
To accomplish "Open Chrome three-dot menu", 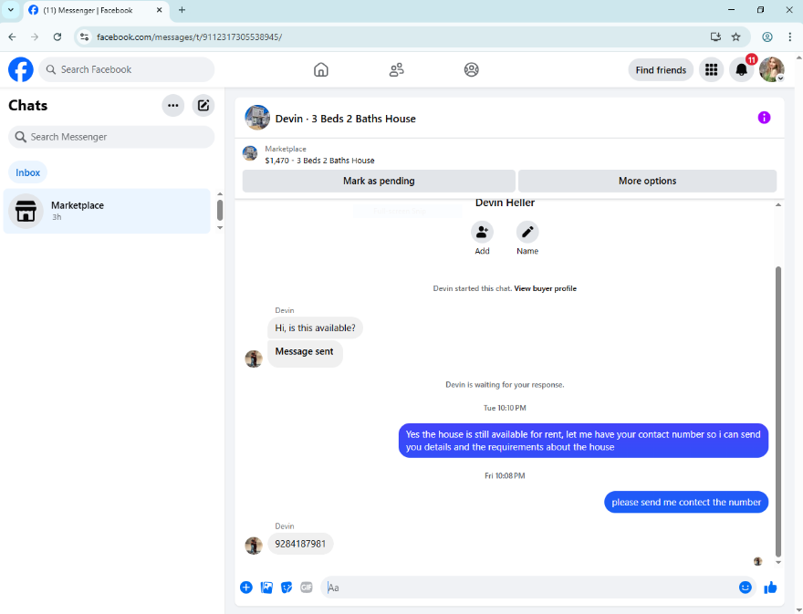I will (789, 36).
